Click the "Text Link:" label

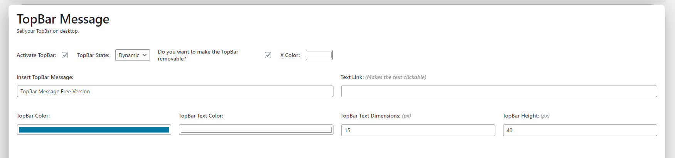tap(352, 77)
